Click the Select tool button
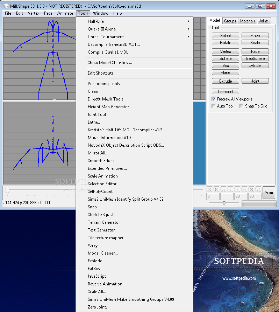The image size is (279, 312). click(x=226, y=35)
